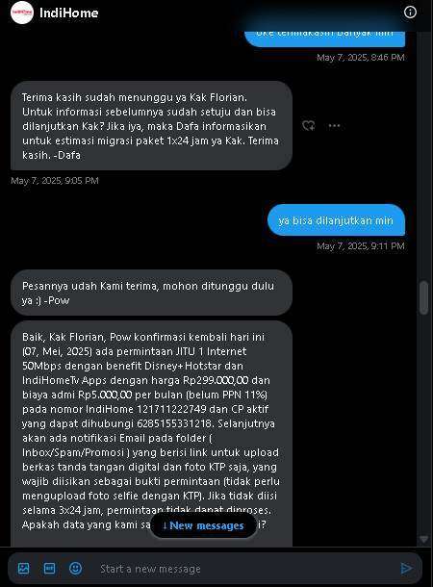
Task: Click the conversation scrollbar thumb
Action: 423,297
